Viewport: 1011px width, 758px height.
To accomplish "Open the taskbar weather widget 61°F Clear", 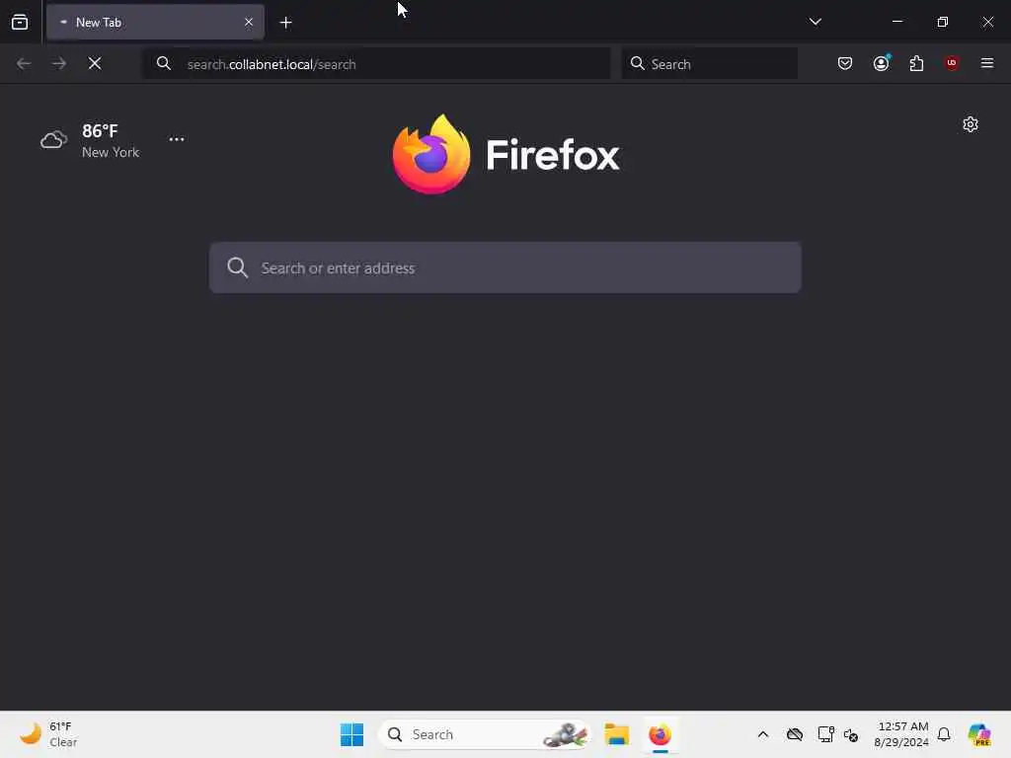I will (48, 734).
